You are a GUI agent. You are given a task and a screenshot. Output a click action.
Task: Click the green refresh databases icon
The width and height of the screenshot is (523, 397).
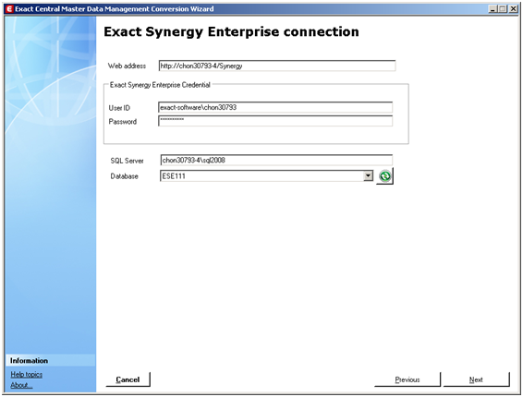click(x=385, y=175)
